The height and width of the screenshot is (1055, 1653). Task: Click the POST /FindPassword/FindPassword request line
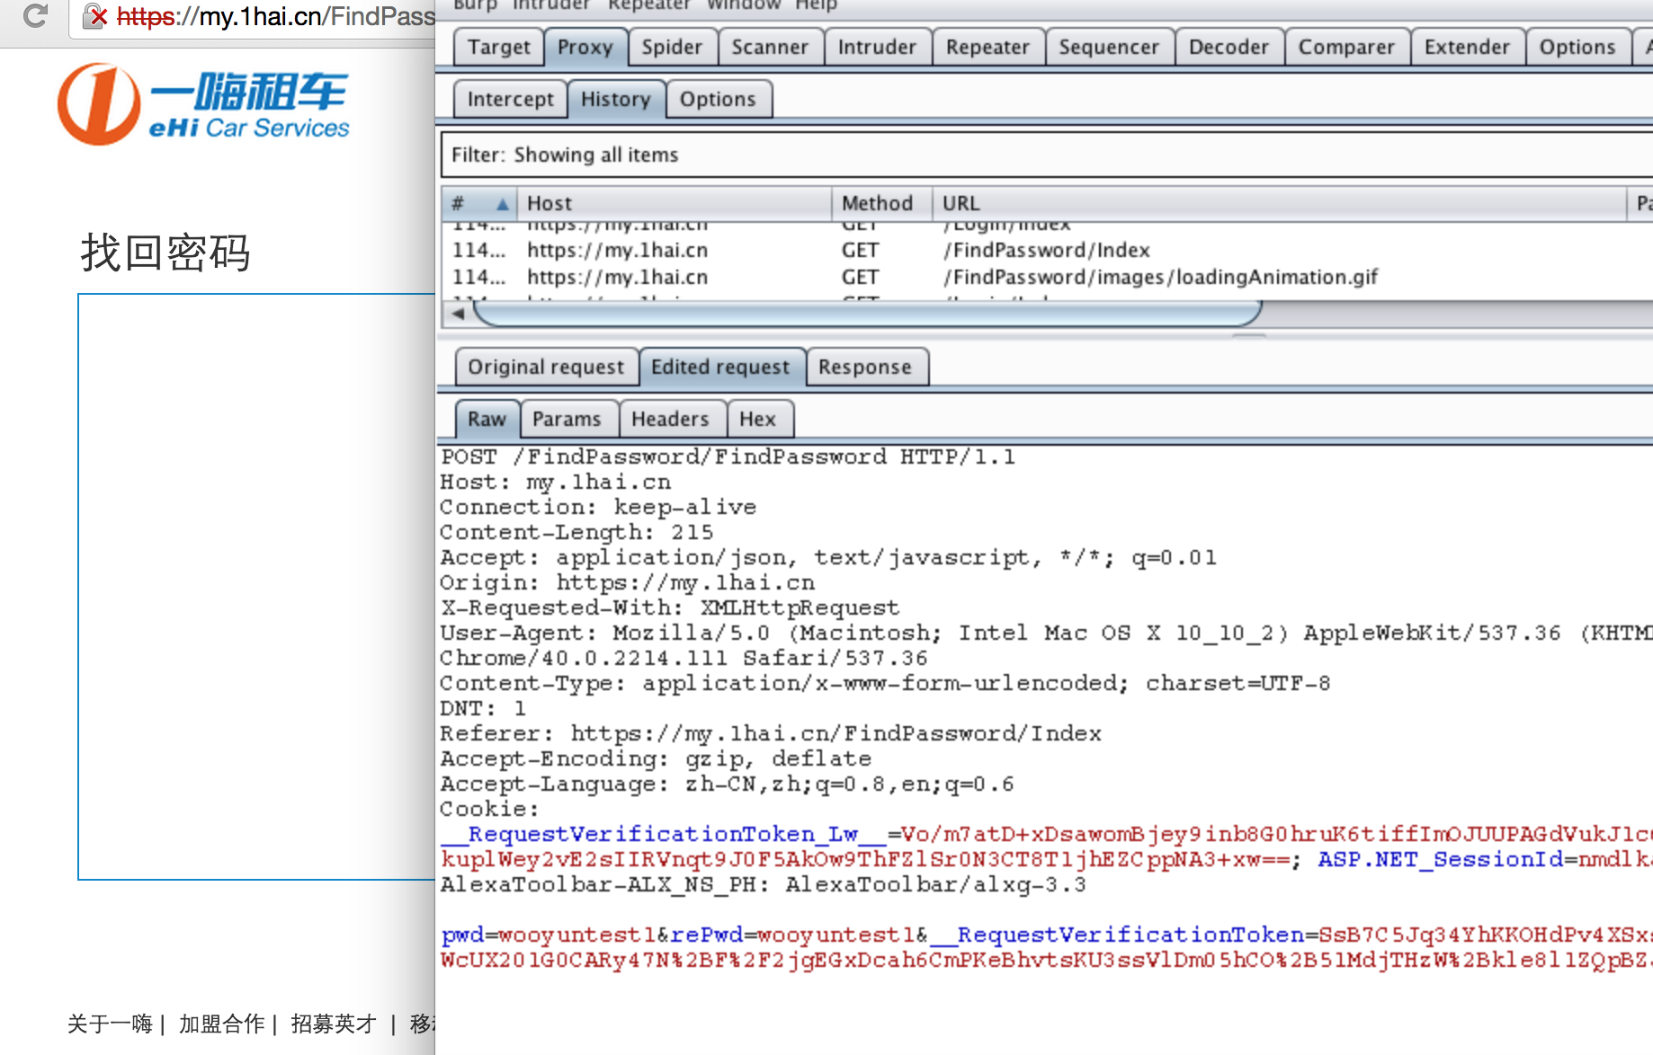pyautogui.click(x=728, y=457)
